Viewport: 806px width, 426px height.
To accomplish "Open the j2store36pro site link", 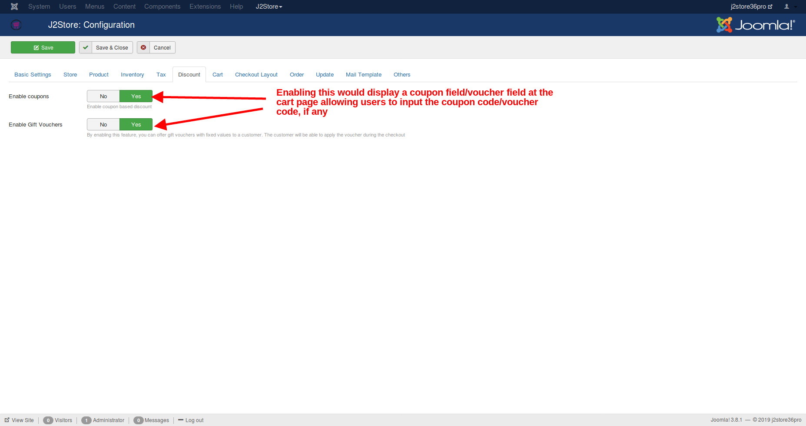I will (751, 7).
